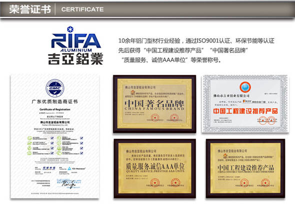Viewport: 295px width, 210px height.
Task: Click the ISO9001 description text line
Action: 196,41
